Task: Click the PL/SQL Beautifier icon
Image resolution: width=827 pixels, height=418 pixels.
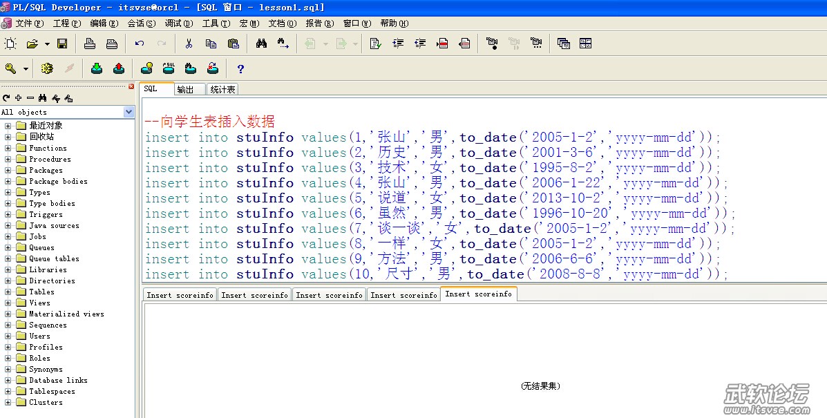Action: [376, 44]
